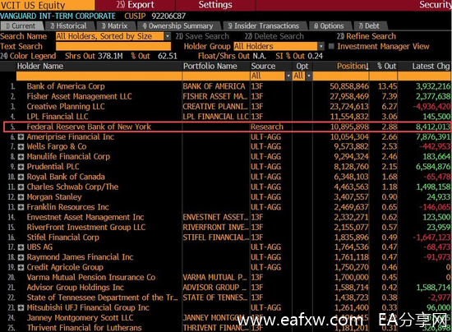Switch to the Historical tab

coord(69,26)
